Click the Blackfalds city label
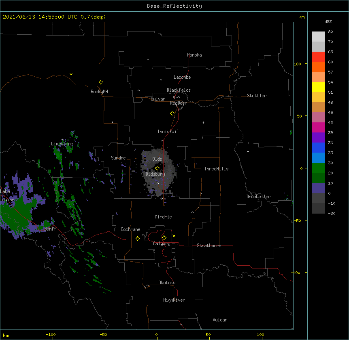 coord(179,90)
